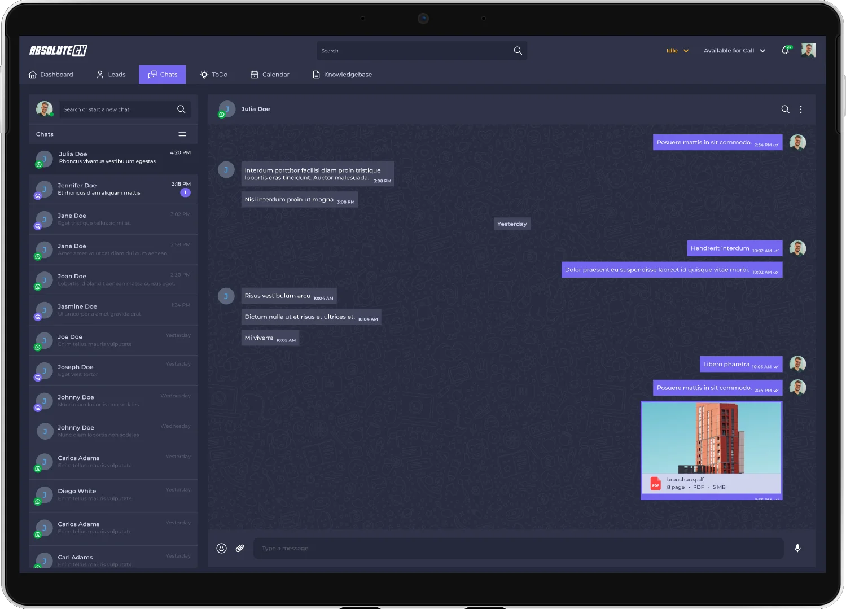
Task: Click the Type a message field
Action: pyautogui.click(x=518, y=548)
